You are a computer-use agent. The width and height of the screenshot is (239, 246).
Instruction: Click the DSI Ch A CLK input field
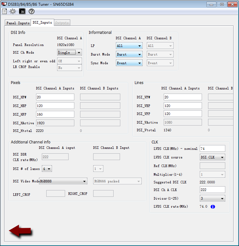pos(213,190)
